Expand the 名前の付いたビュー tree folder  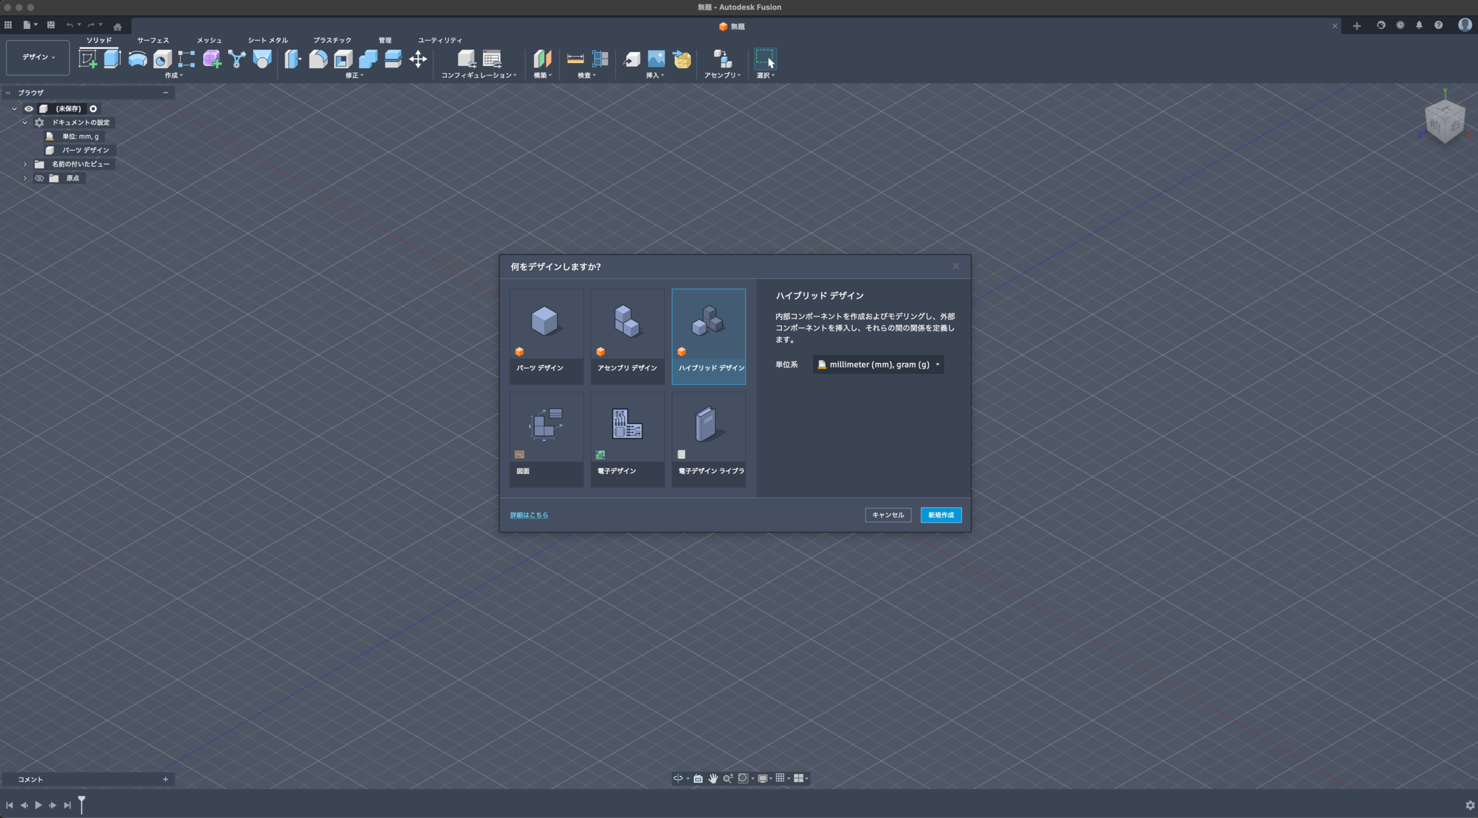25,164
